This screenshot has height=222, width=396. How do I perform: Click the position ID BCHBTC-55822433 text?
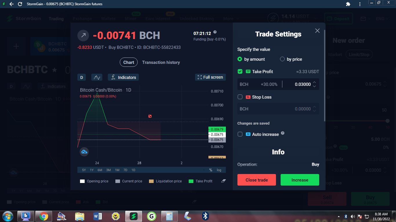[x=159, y=47]
